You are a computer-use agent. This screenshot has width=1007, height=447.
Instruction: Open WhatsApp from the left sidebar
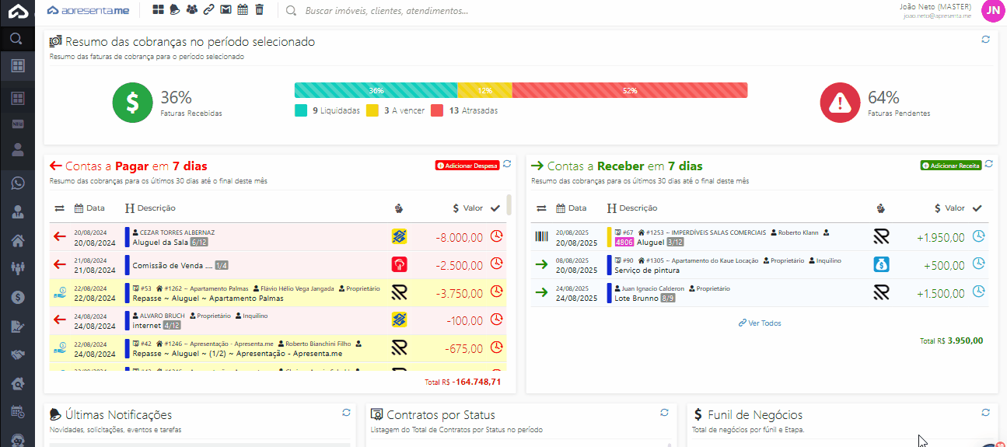[17, 183]
